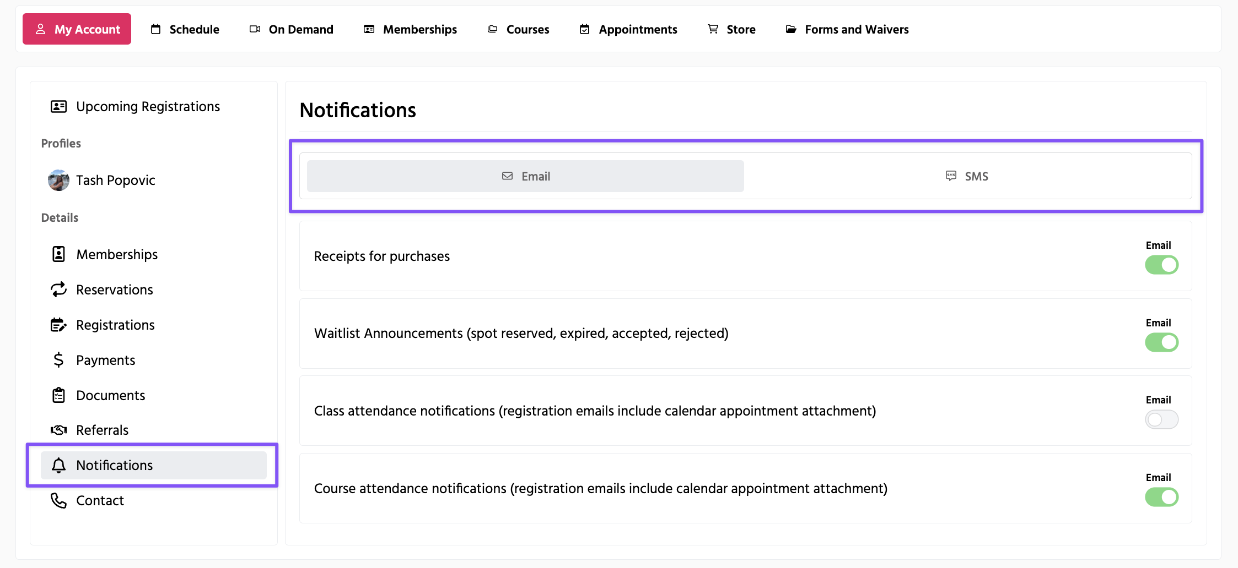Go to Forms and Waivers page

847,29
